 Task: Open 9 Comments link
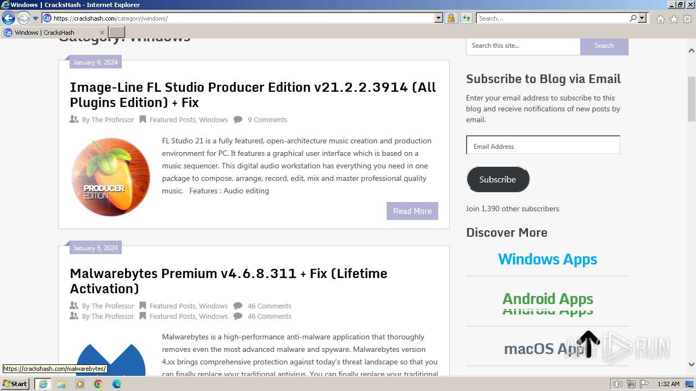268,120
